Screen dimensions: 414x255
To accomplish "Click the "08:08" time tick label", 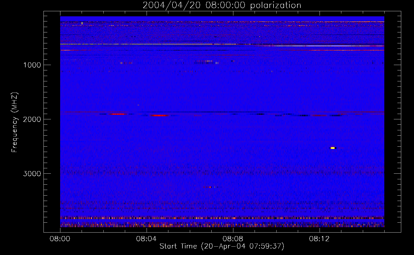I will click(233, 239).
